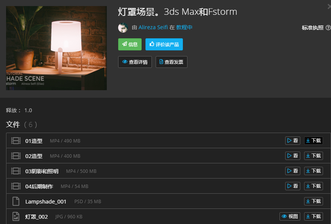The image size is (331, 224).
Task: Rate the product via 评价该产品
Action: pyautogui.click(x=164, y=44)
